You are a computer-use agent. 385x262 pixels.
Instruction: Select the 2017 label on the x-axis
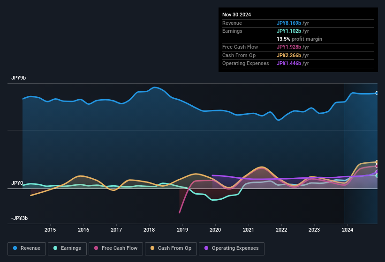coord(116,230)
